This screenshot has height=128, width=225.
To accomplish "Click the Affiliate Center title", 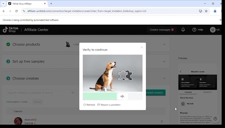I will click(36, 30).
